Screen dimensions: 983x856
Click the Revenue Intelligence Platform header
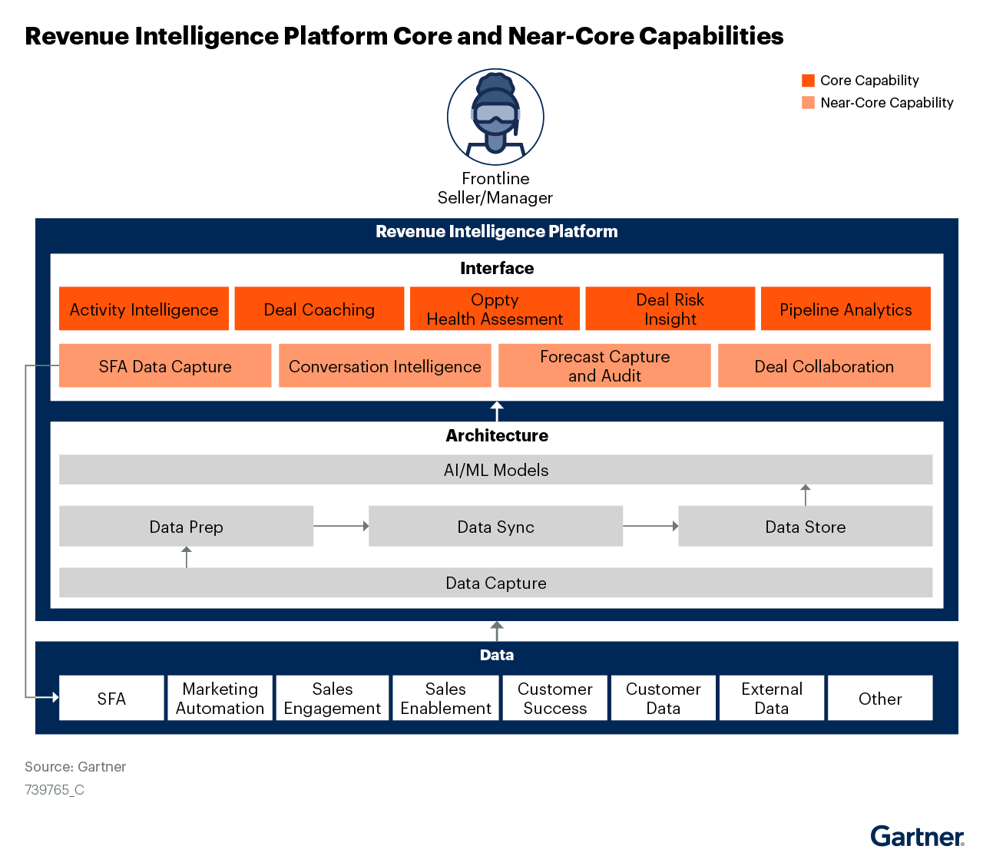pyautogui.click(x=497, y=231)
